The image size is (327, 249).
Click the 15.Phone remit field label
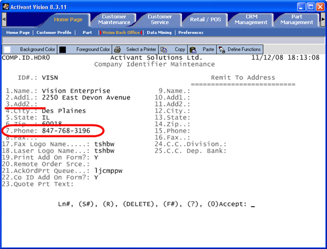pos(172,131)
